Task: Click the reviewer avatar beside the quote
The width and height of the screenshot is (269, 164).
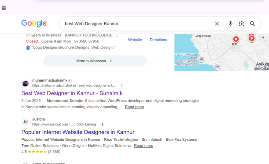Action: pos(28,48)
